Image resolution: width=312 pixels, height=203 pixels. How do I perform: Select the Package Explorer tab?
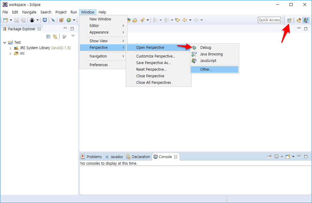tap(22, 29)
